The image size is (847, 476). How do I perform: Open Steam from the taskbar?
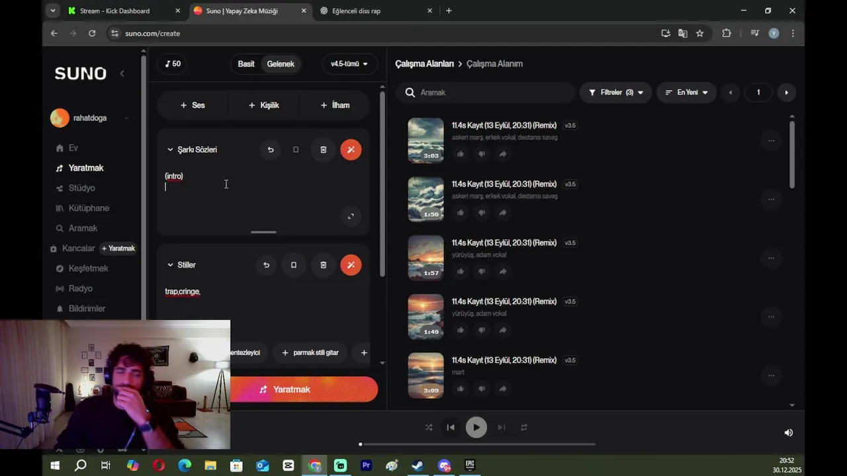tap(418, 465)
